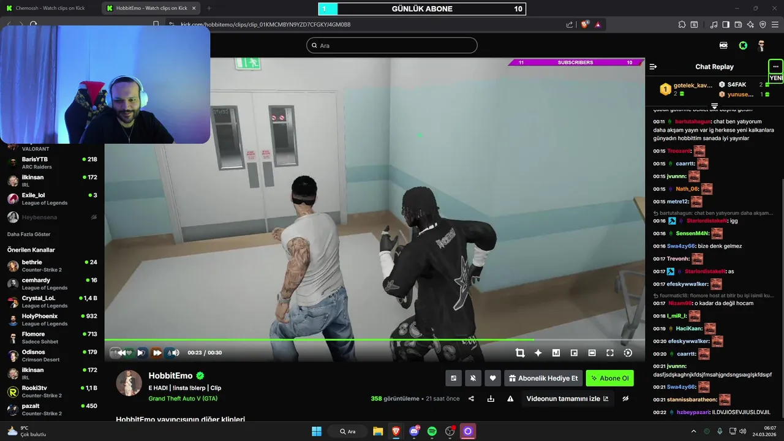Open pazalt recommended channel
Image resolution: width=784 pixels, height=441 pixels.
(x=52, y=409)
